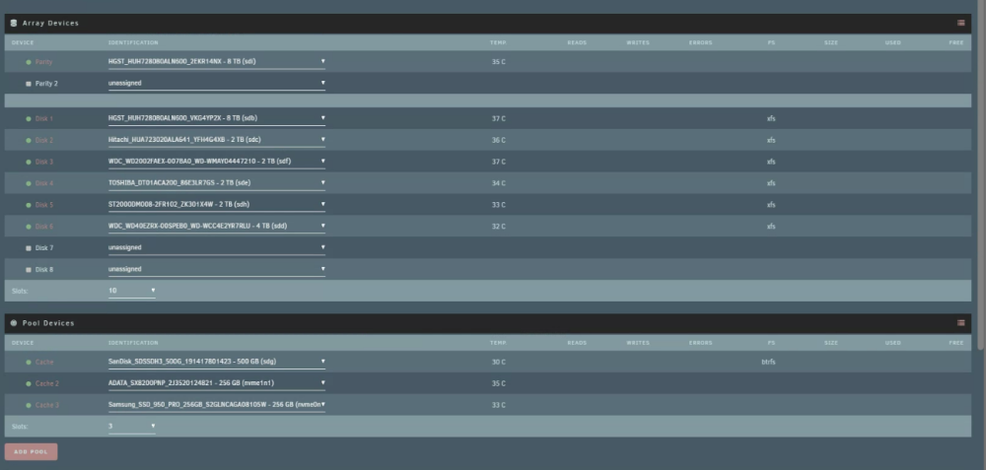Click green status dot for Cache
Image resolution: width=986 pixels, height=470 pixels.
coord(29,363)
